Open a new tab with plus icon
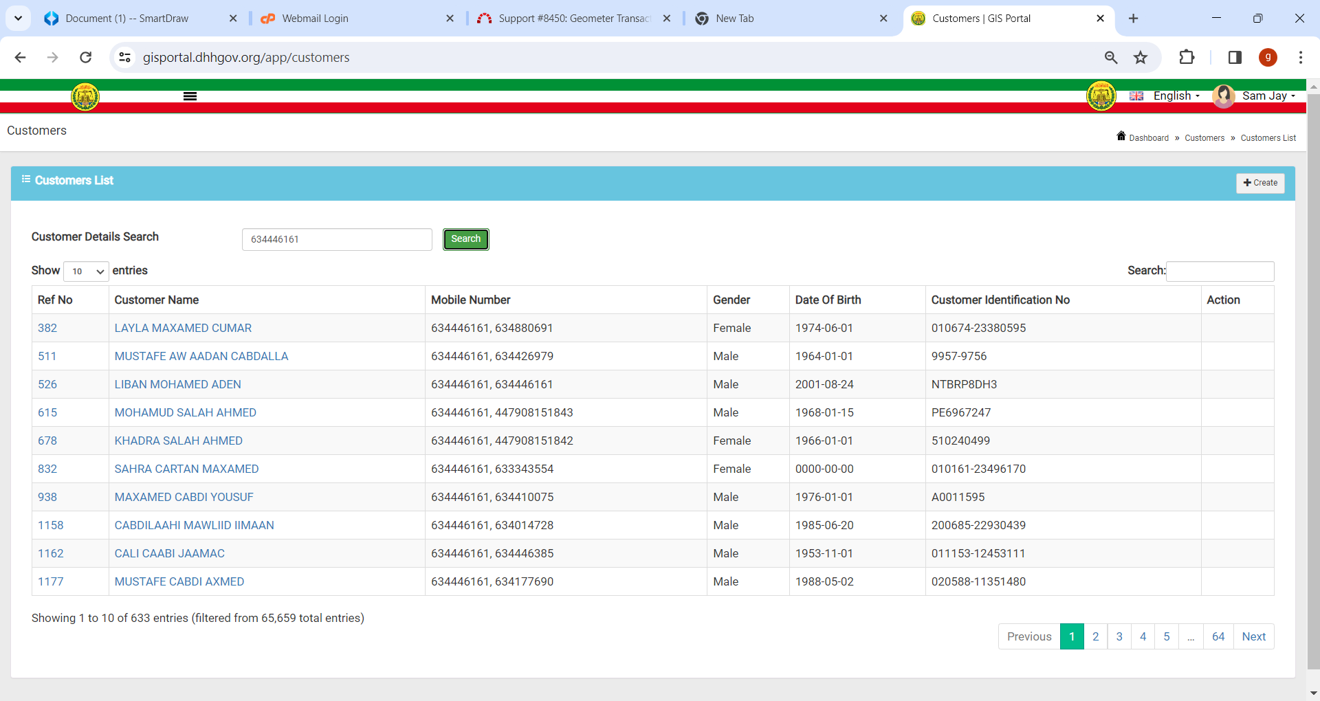Screen dimensions: 1320x701 (1134, 19)
